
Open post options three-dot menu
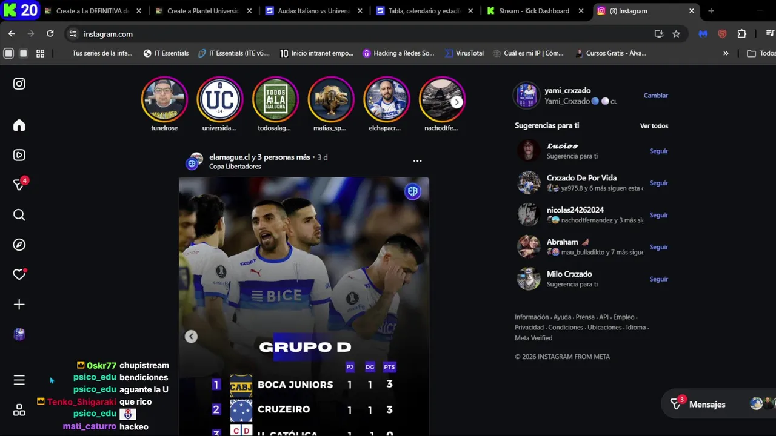pos(417,161)
